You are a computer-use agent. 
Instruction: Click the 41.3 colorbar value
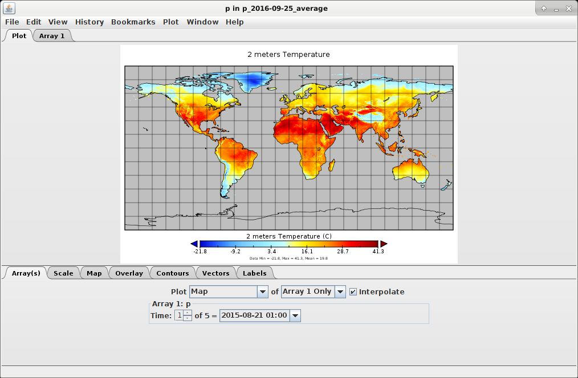point(378,252)
